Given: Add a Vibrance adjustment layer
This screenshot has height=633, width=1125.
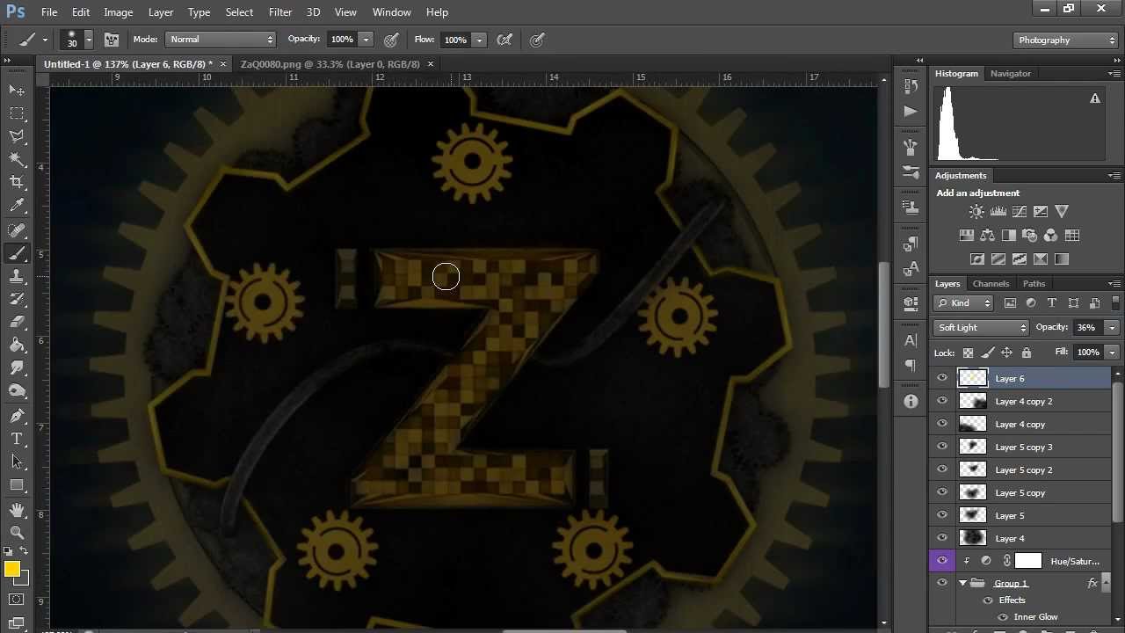Looking at the screenshot, I should [1062, 211].
